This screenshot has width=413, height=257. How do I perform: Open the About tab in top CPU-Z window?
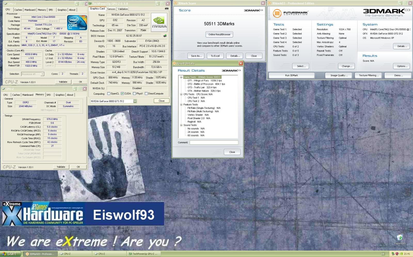[72, 10]
